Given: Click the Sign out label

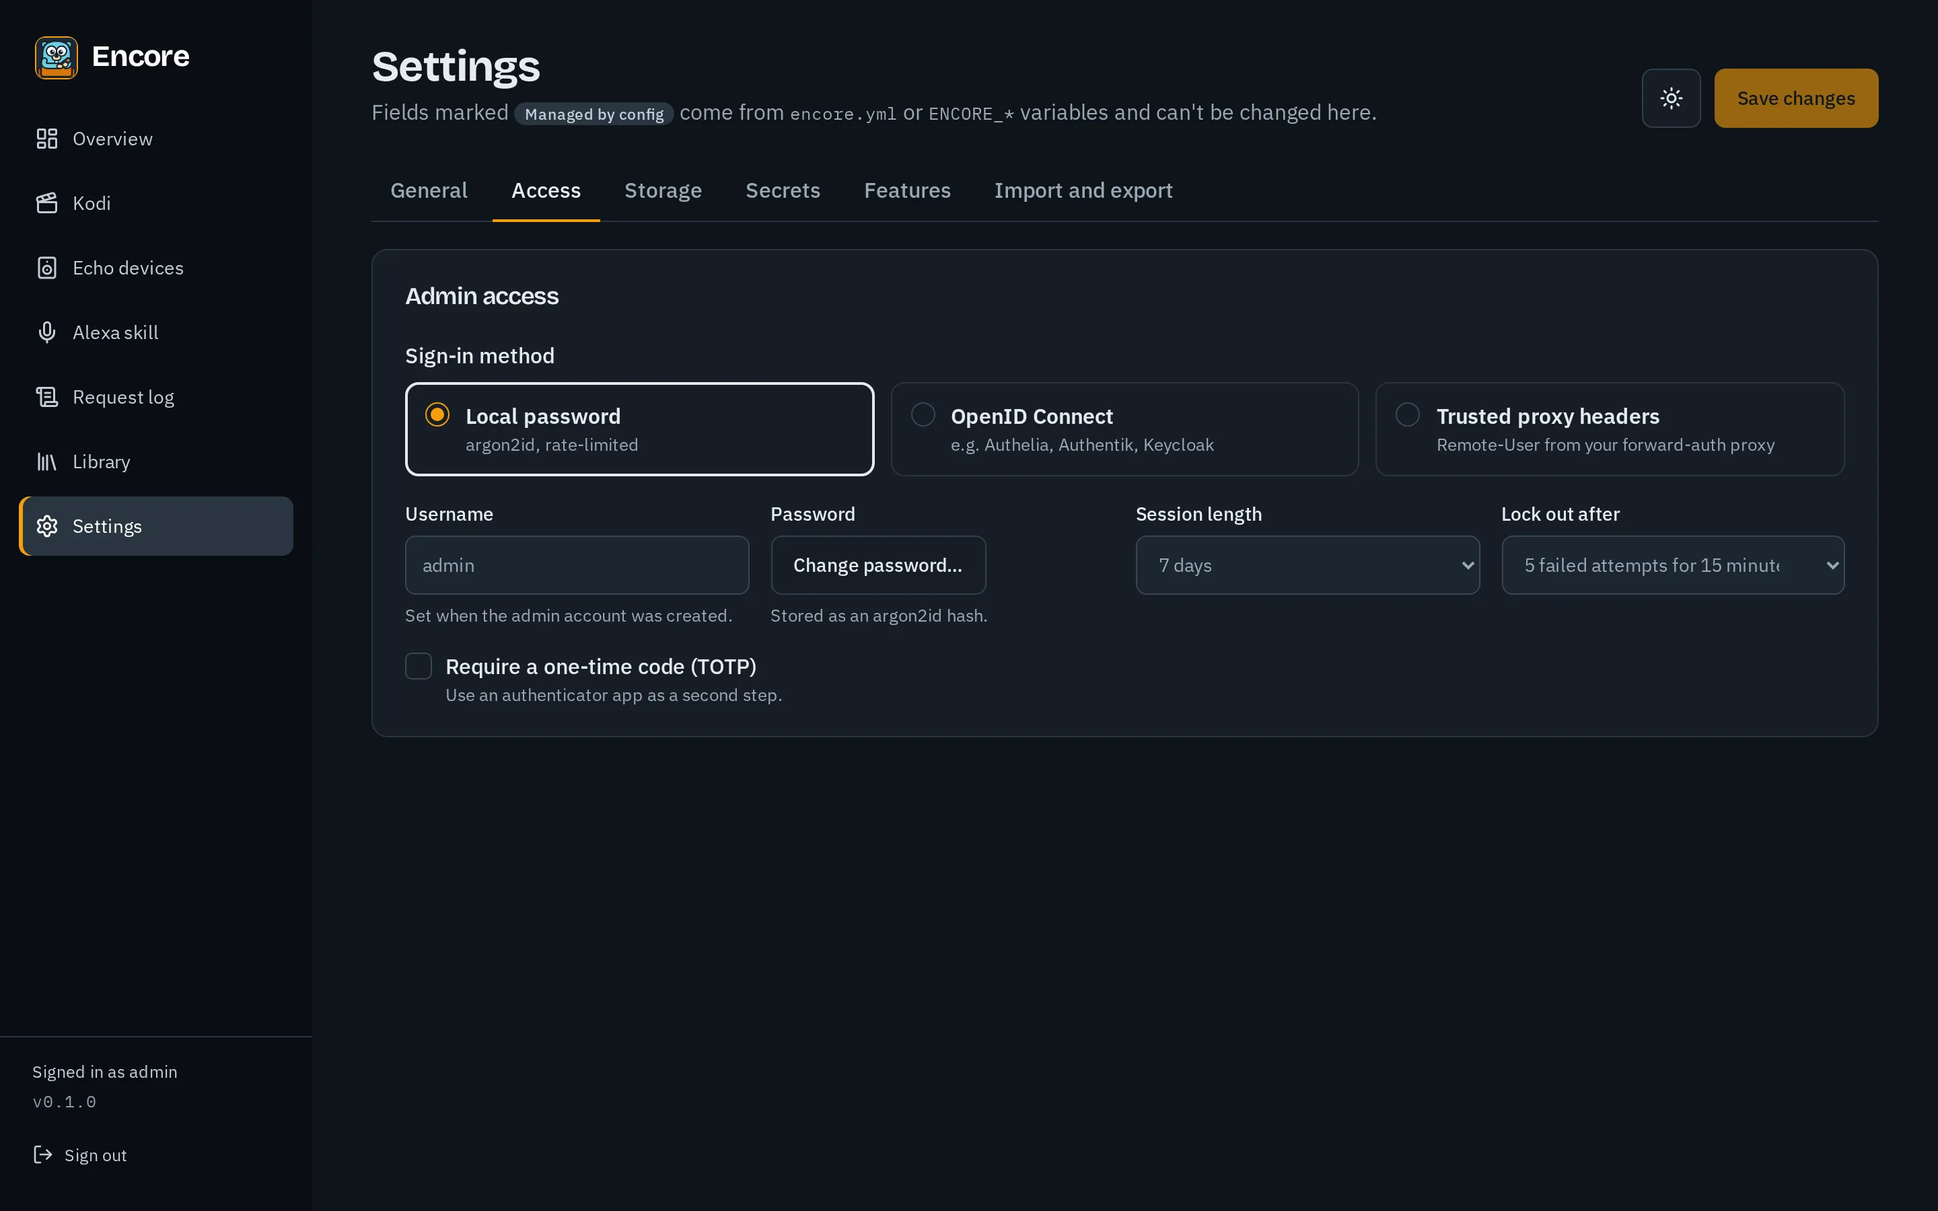Looking at the screenshot, I should (x=96, y=1155).
